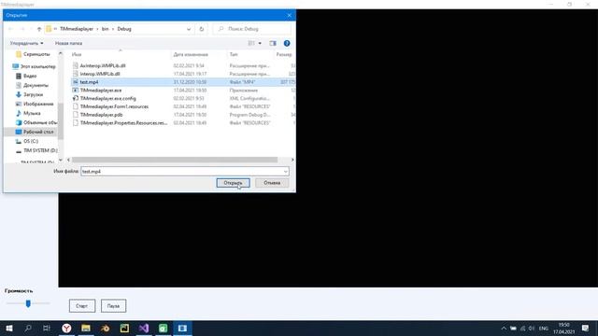Select the TIMmediaplayer.exe file
Screen dimensions: 598x336
101,91
